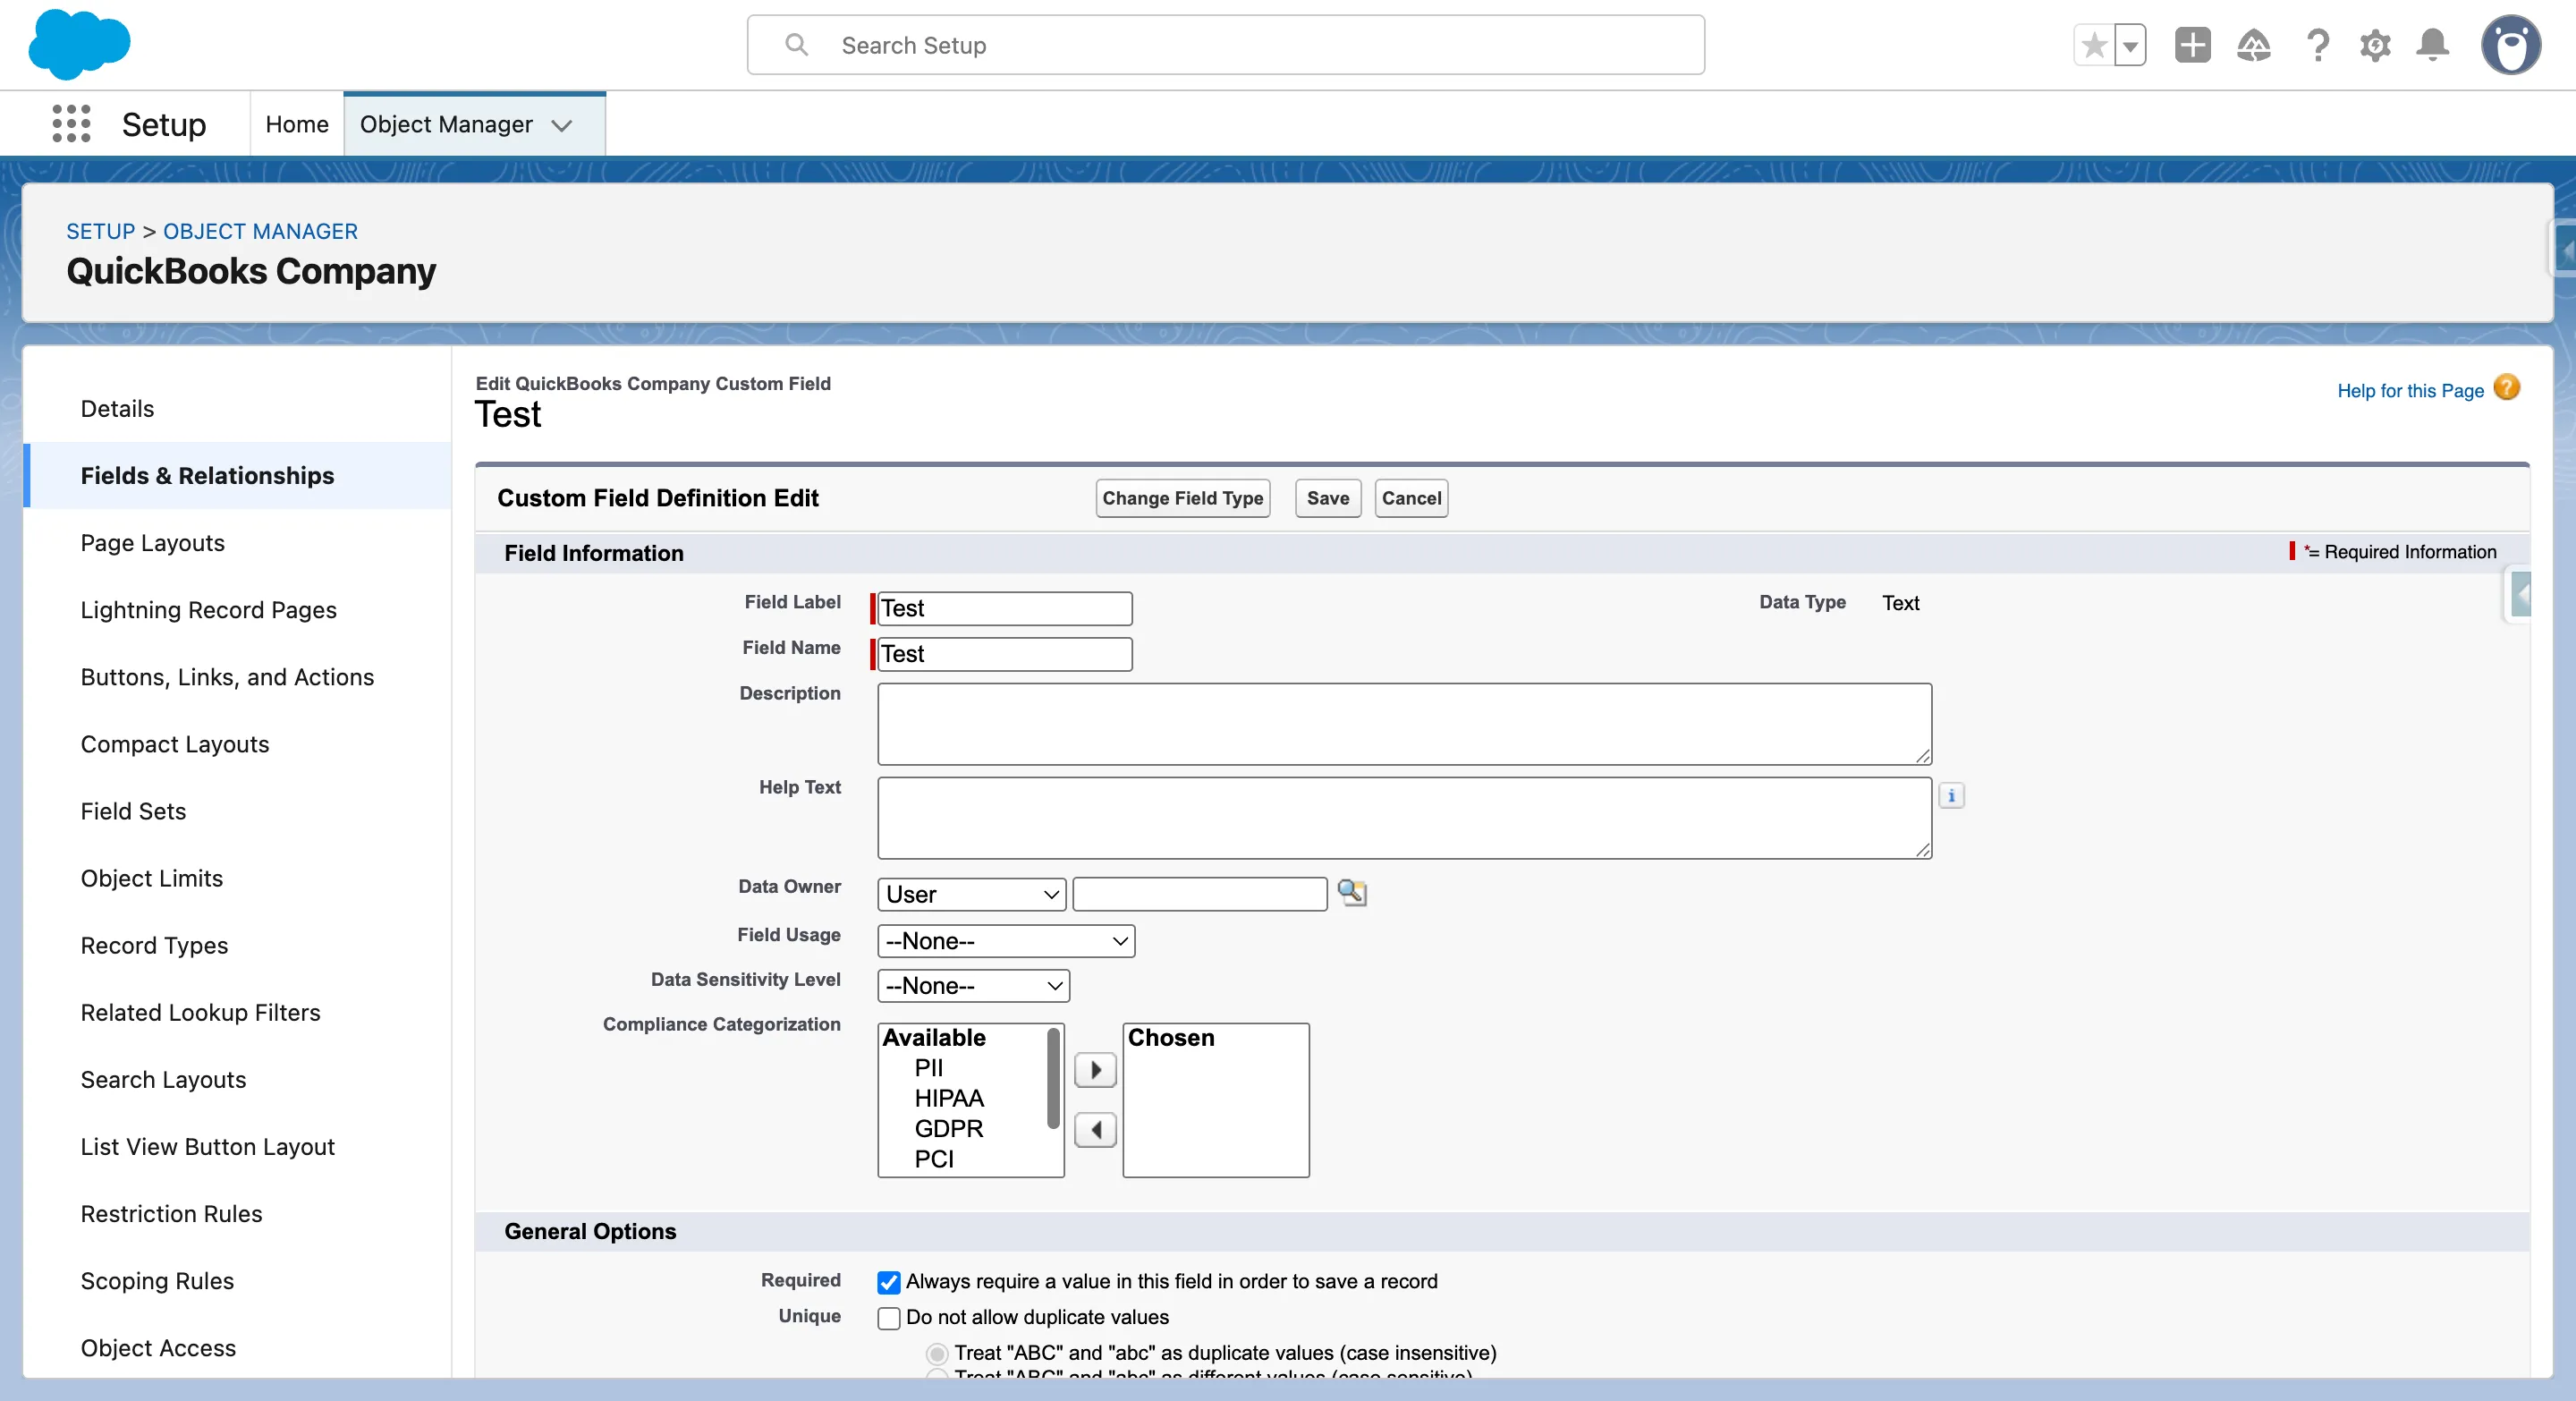2576x1401 pixels.
Task: Click the search magnifier icon
Action: [796, 45]
